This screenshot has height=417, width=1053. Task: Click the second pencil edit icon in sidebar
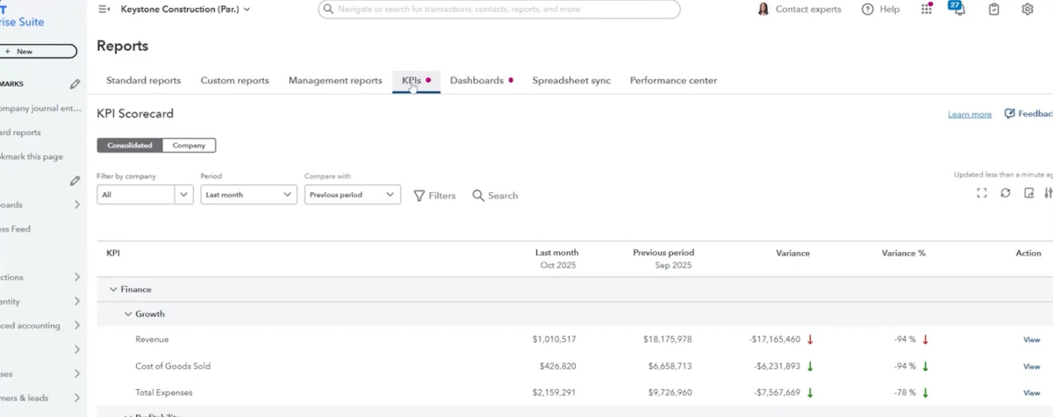pyautogui.click(x=75, y=181)
